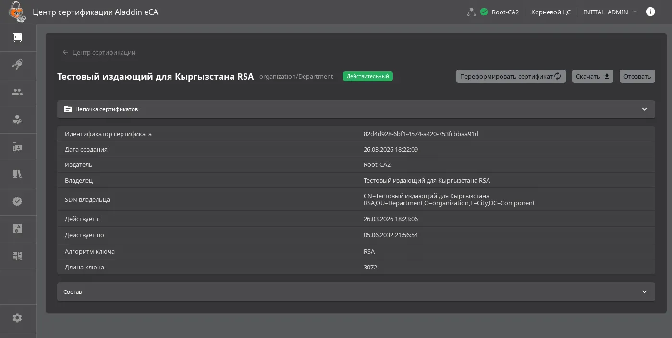
Task: Click the Дата создания label
Action: tap(86, 149)
